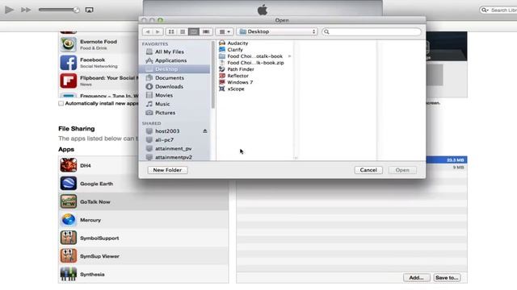Click the New Folder button
Viewport: 517px width, 290px height.
(x=167, y=170)
